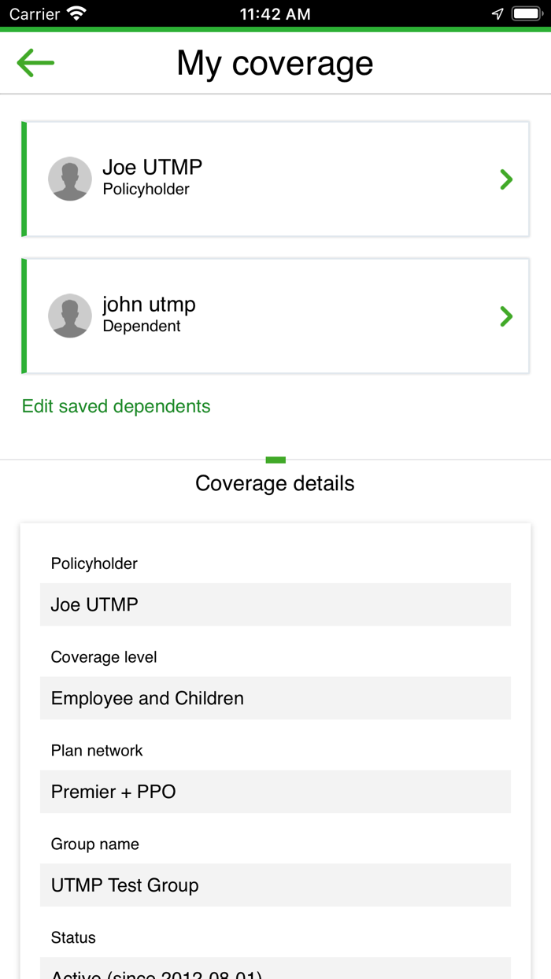This screenshot has width=551, height=979.
Task: Tap the battery indicator in status bar
Action: click(x=526, y=13)
